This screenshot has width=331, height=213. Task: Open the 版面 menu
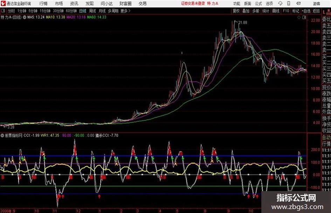[248, 3]
